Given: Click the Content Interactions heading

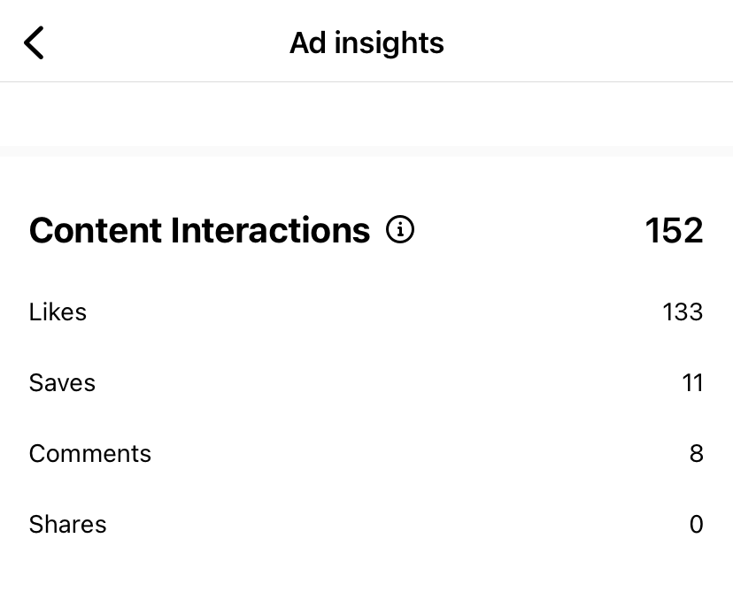Looking at the screenshot, I should pos(199,229).
